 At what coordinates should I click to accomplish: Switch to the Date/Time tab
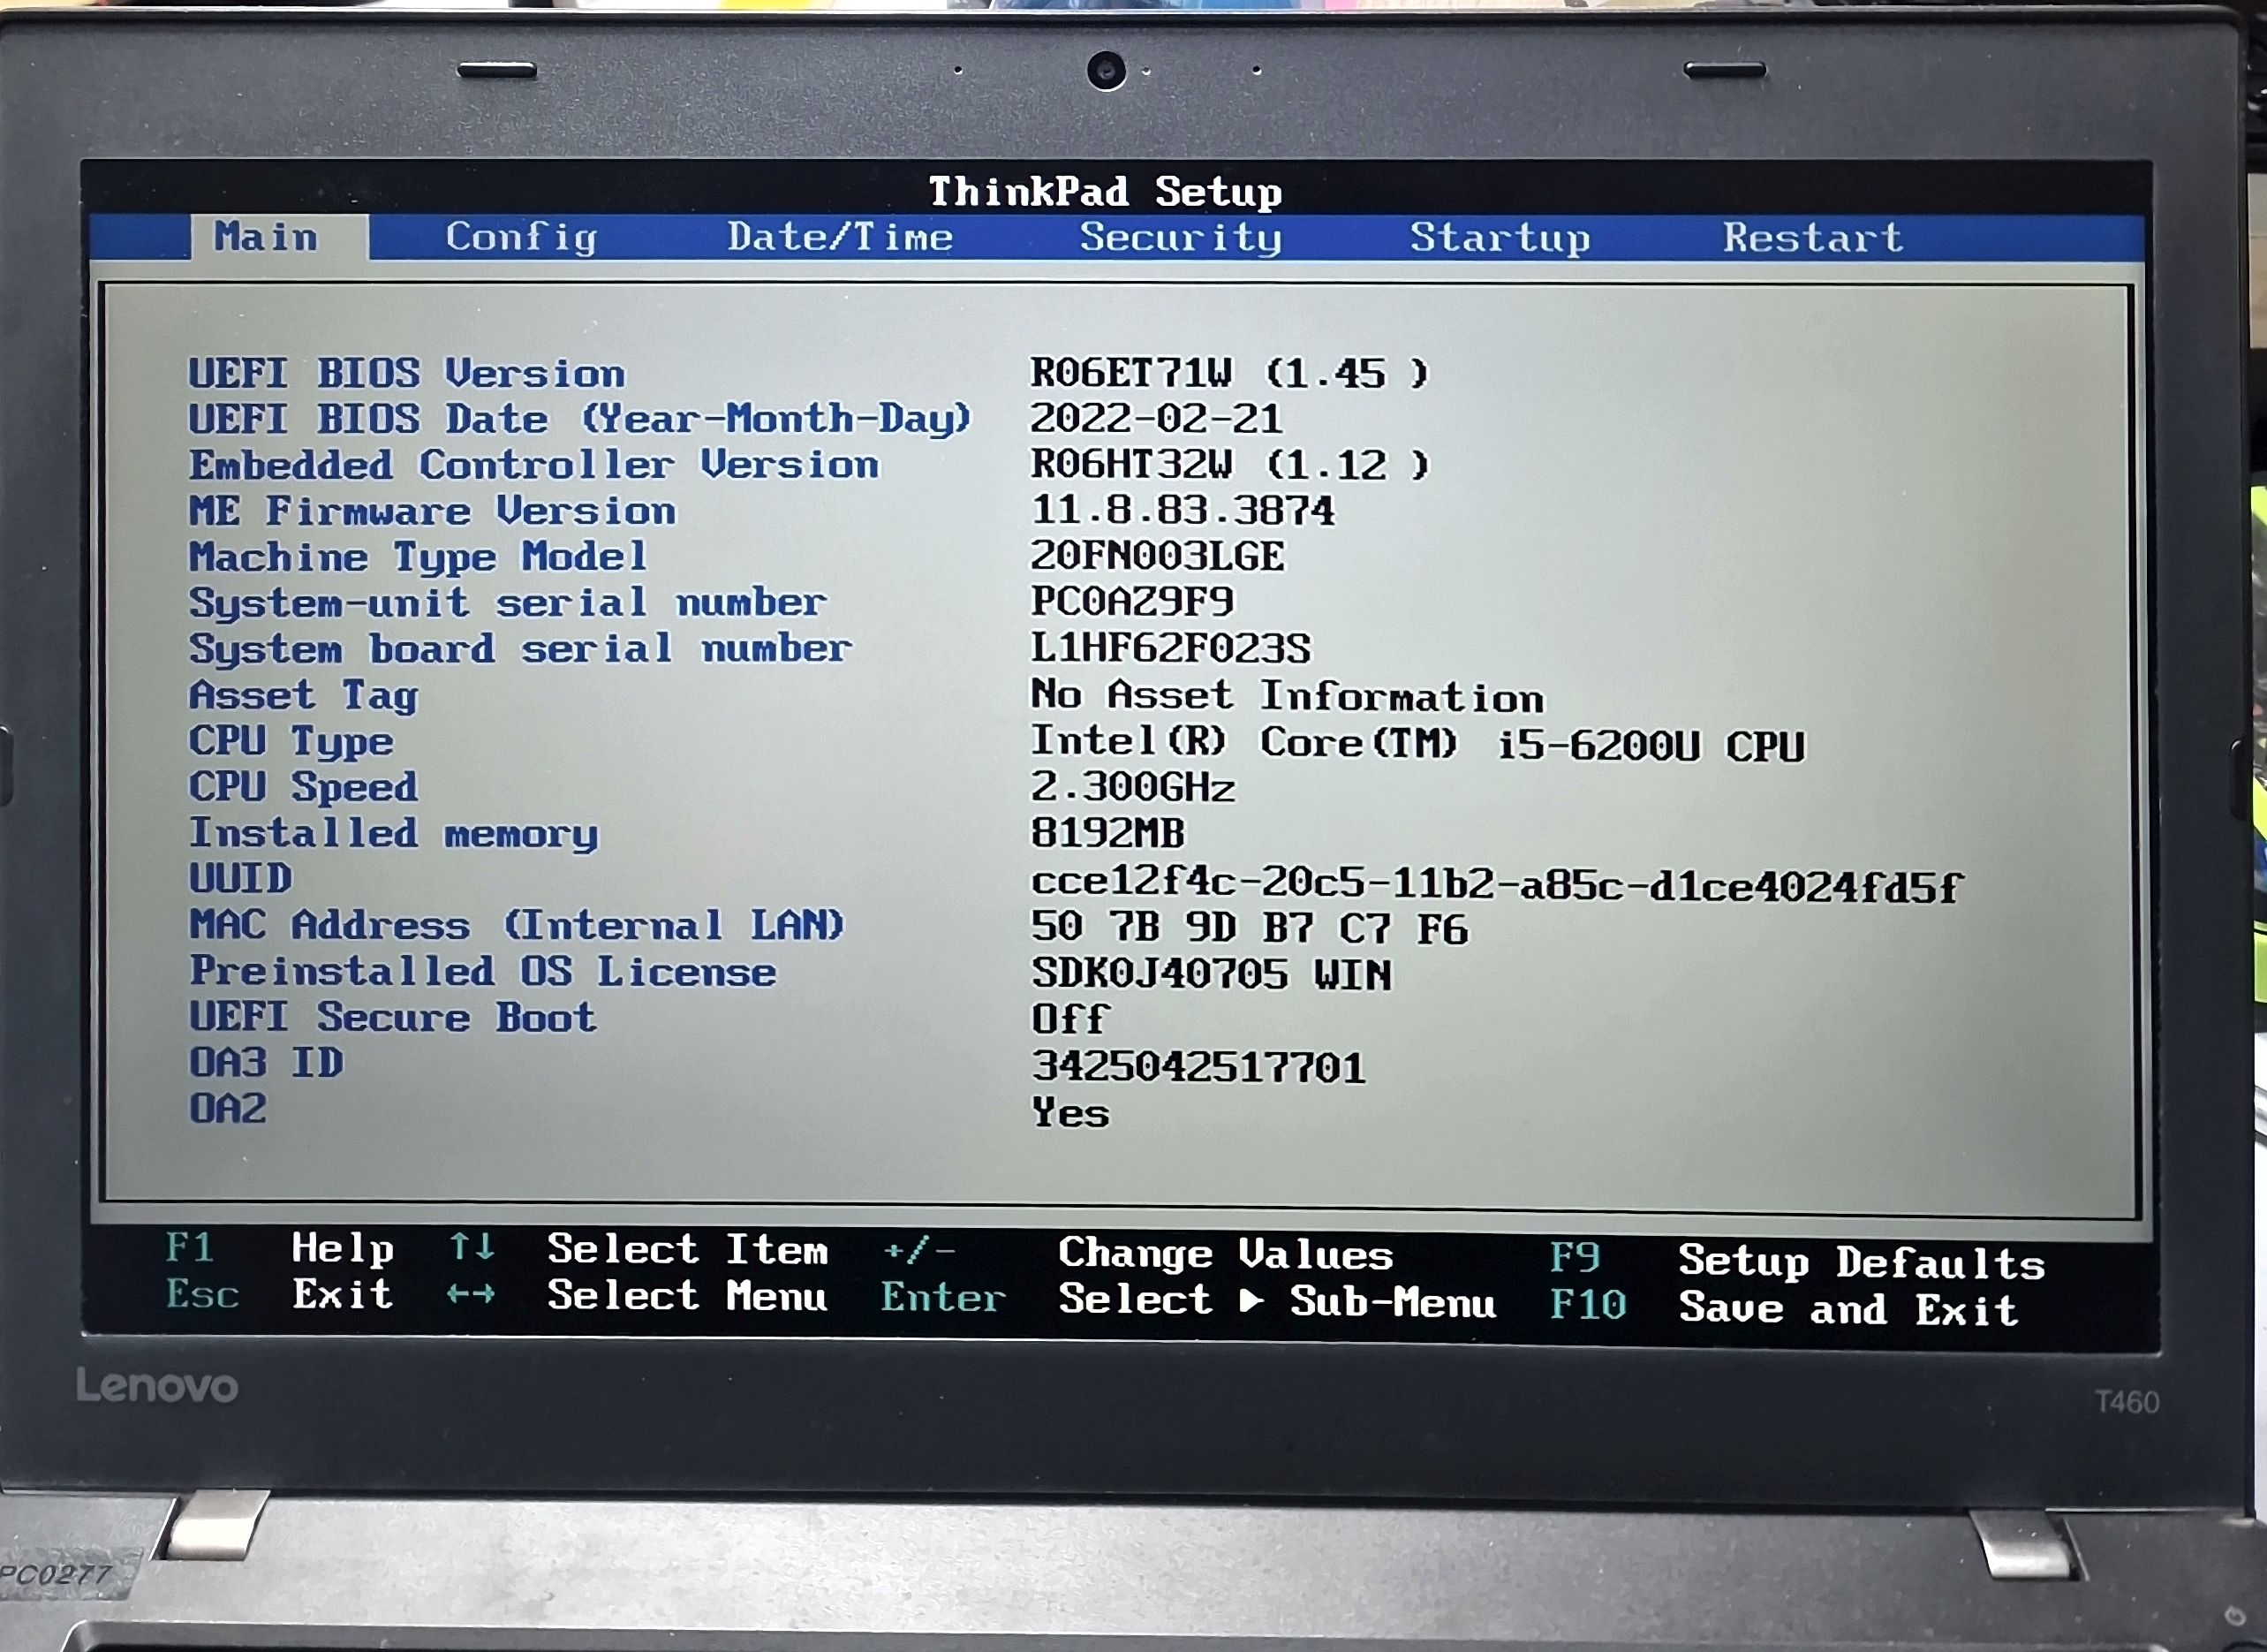(840, 237)
